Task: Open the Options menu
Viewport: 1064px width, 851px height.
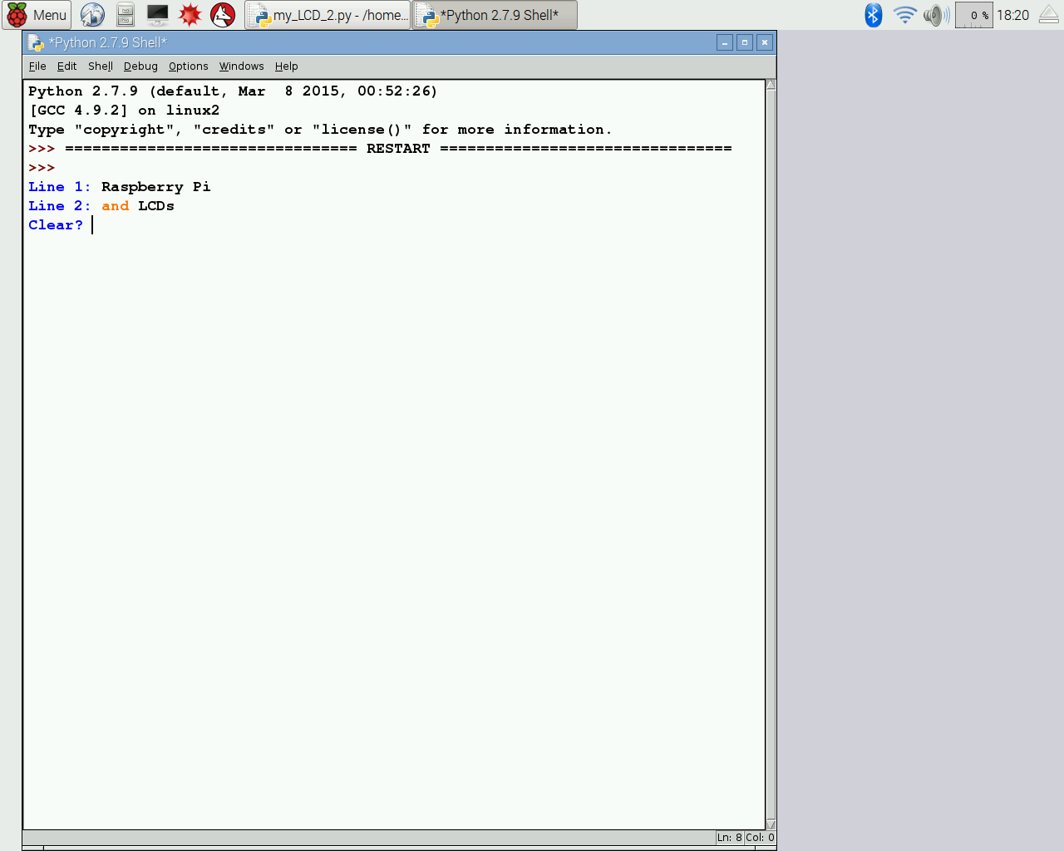Action: 188,66
